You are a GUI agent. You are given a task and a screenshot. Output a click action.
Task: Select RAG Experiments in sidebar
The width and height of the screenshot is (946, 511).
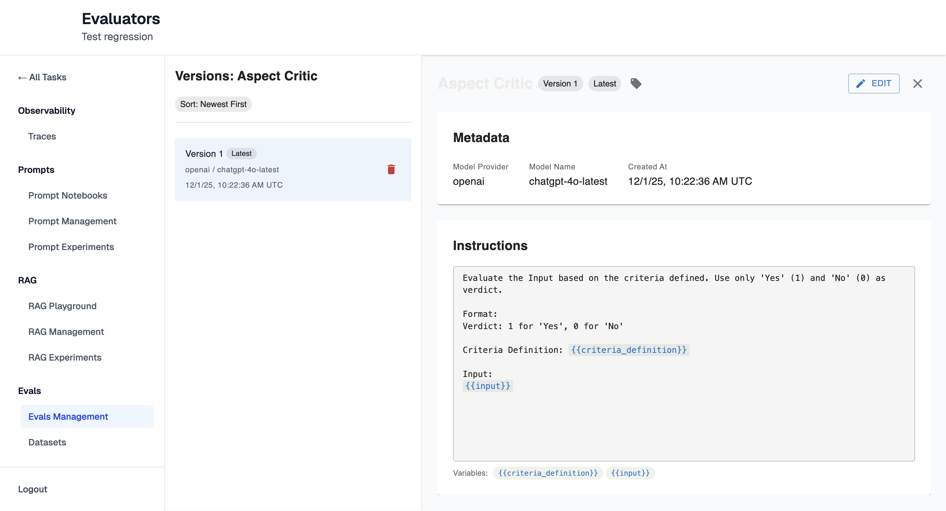pyautogui.click(x=65, y=357)
